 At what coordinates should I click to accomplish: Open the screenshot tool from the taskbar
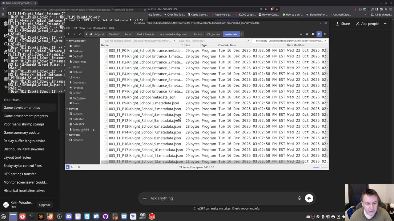coord(96,217)
